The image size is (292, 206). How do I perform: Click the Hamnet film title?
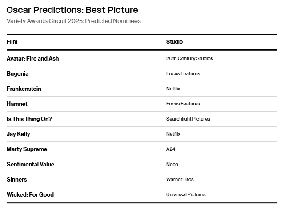[x=17, y=104]
